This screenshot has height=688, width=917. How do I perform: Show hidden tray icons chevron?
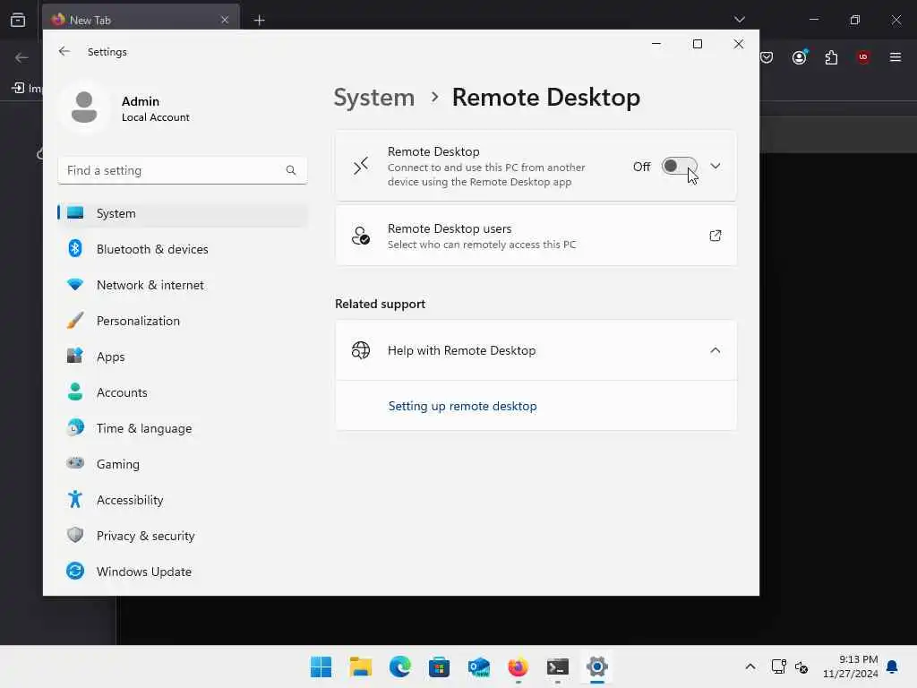point(750,666)
